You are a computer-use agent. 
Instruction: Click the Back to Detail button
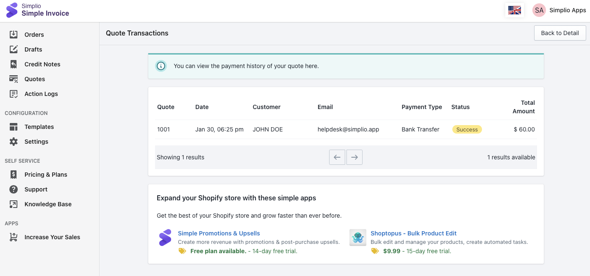tap(560, 33)
